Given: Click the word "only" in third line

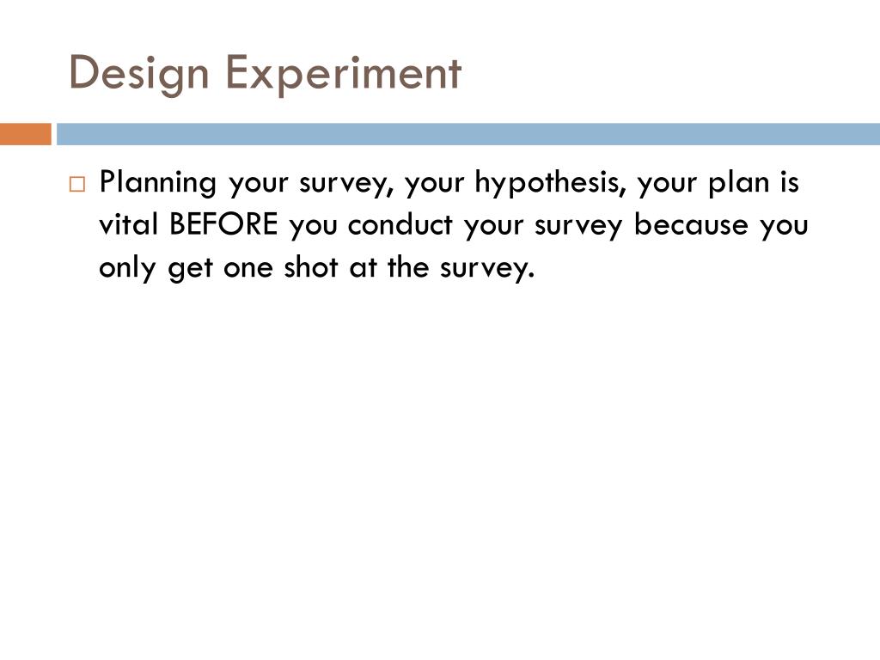Looking at the screenshot, I should pos(127,269).
